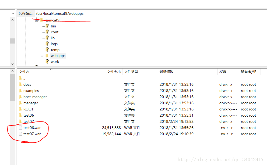
Task: Click the scroll down arrow of local tree pane
Action: 12,64
